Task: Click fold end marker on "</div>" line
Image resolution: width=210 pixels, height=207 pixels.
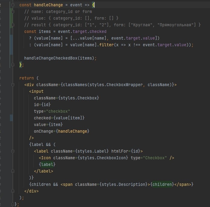Action: [x=13, y=191]
